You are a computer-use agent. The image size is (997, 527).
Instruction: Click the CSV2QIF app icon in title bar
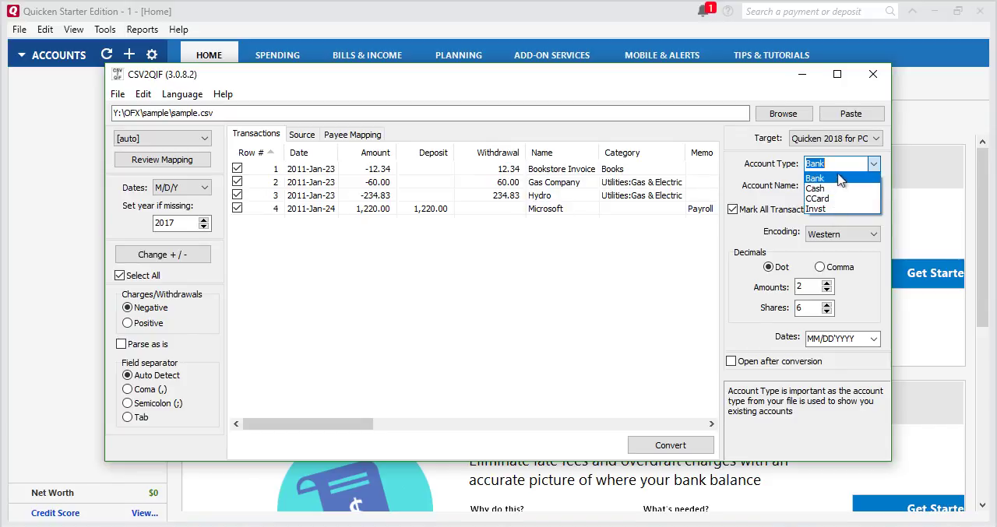pos(118,74)
